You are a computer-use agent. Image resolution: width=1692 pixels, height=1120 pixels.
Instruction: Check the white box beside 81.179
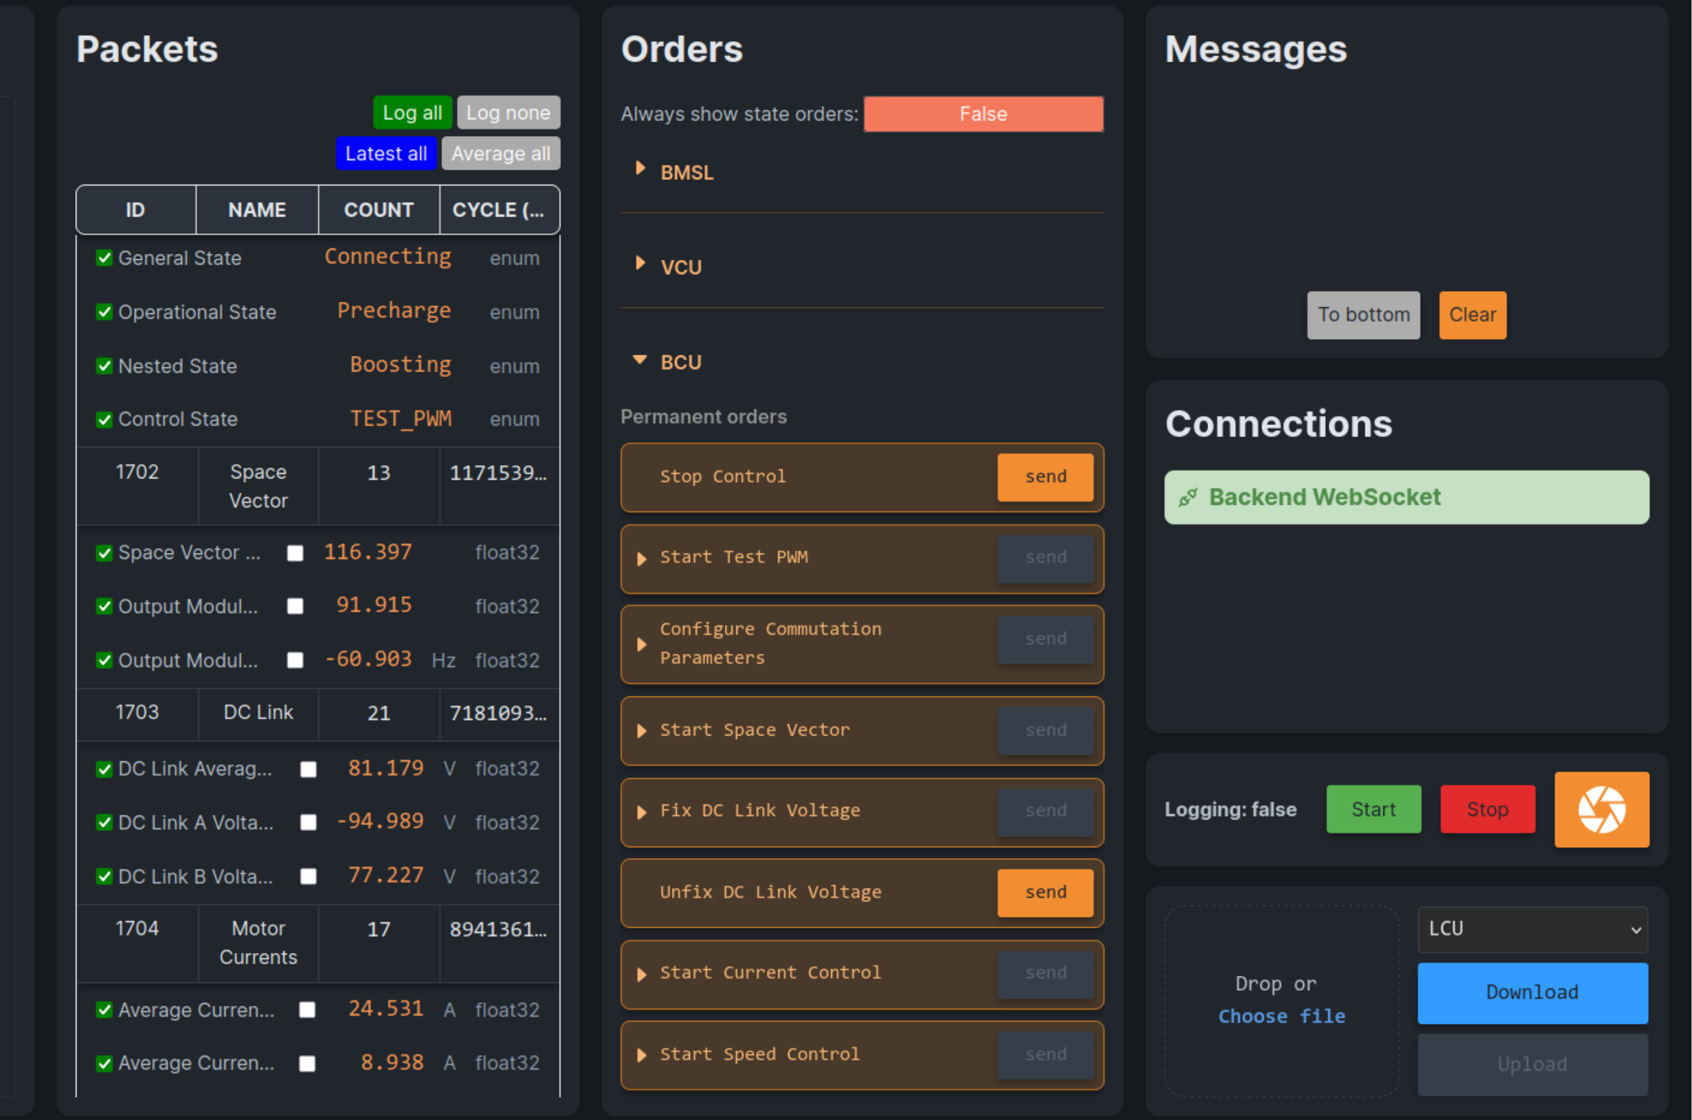click(x=308, y=769)
